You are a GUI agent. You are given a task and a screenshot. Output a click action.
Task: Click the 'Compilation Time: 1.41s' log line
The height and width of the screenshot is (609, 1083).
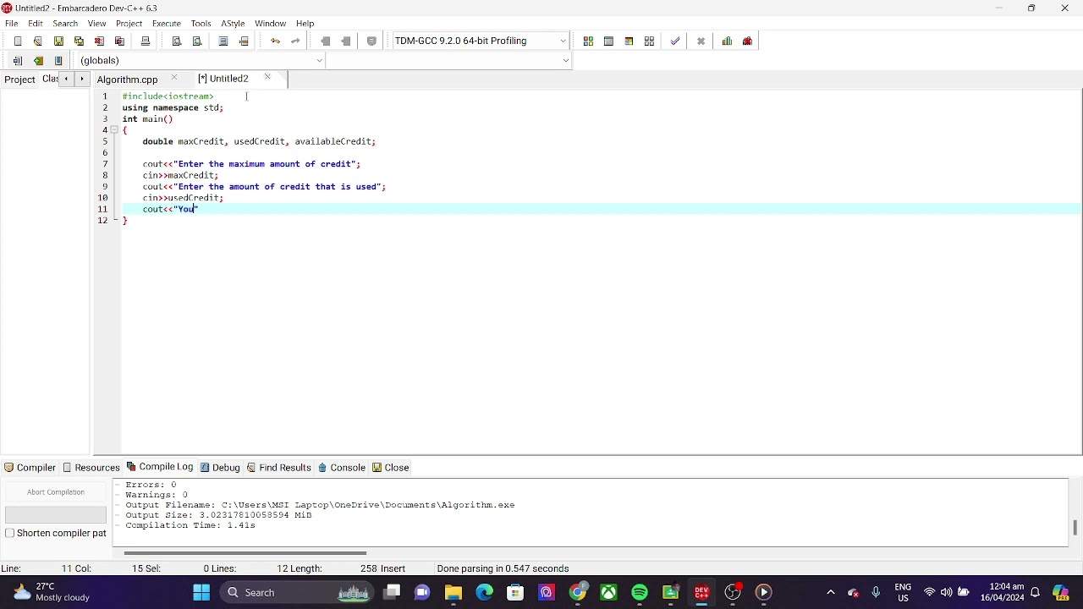190,525
